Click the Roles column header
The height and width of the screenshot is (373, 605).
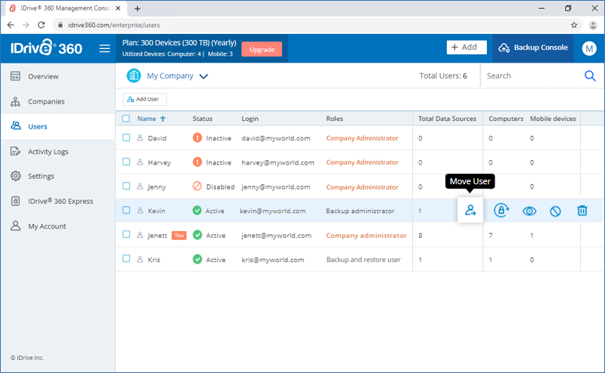tap(334, 119)
